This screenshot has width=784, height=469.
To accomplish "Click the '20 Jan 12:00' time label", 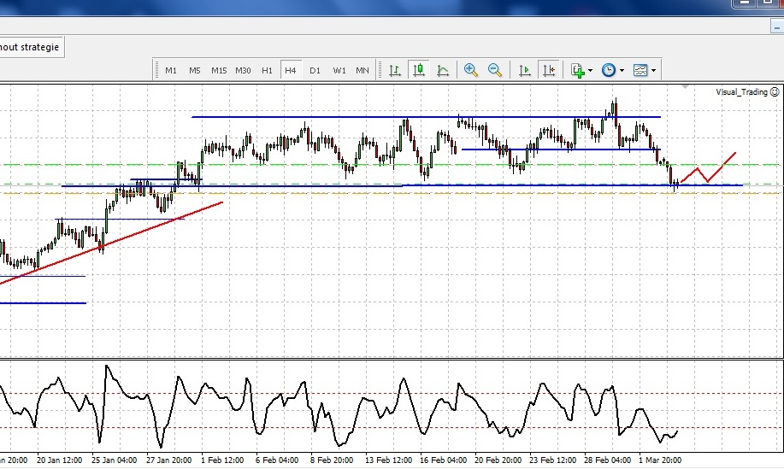I will click(x=60, y=460).
